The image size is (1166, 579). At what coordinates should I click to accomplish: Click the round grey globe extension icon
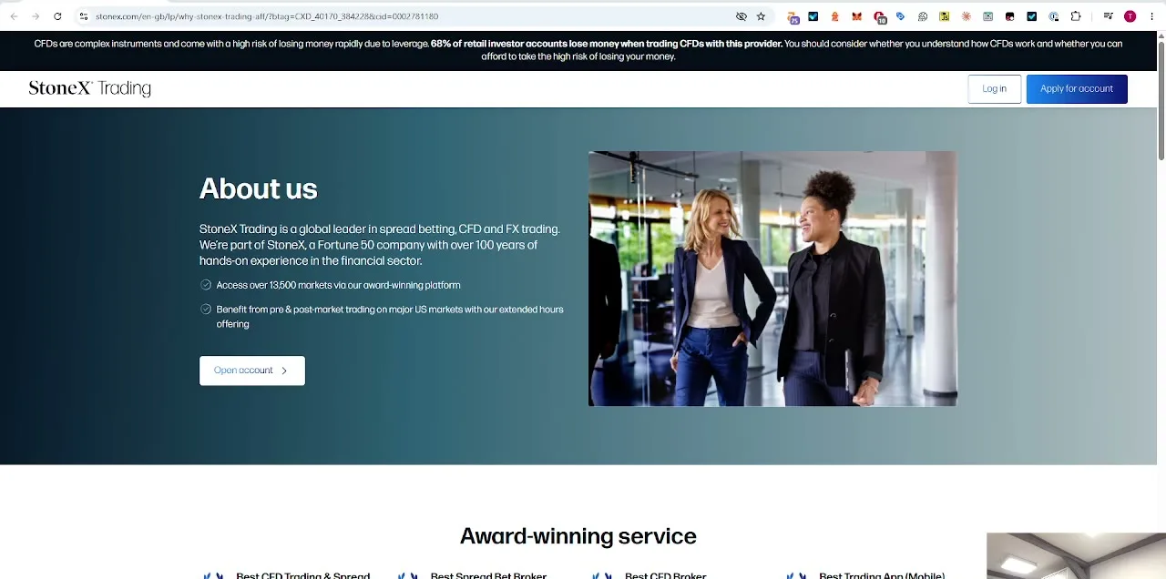click(923, 16)
